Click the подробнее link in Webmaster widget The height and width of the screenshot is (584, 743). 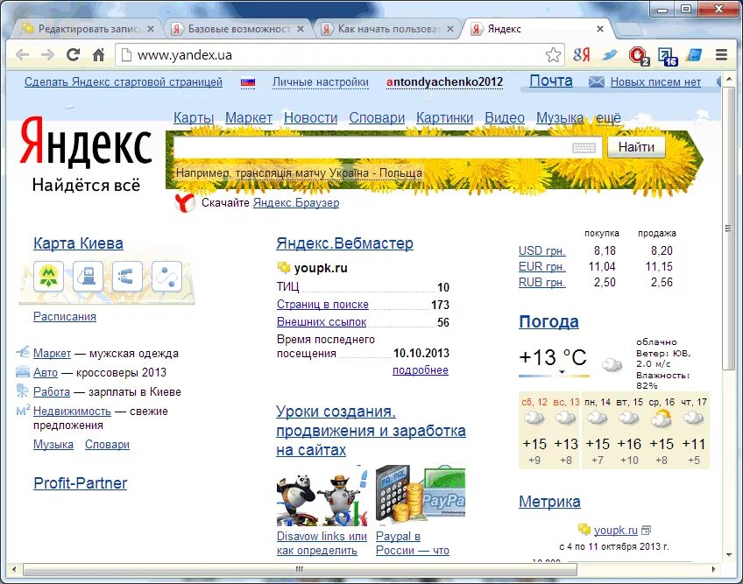pyautogui.click(x=421, y=370)
